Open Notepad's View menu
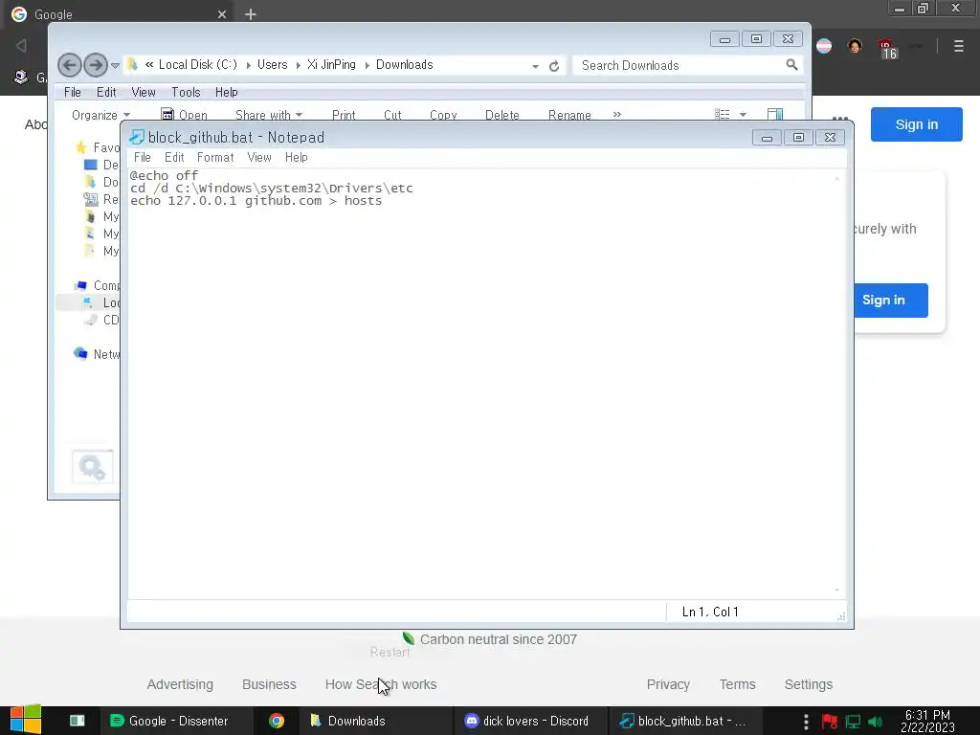Viewport: 980px width, 735px height. point(258,158)
